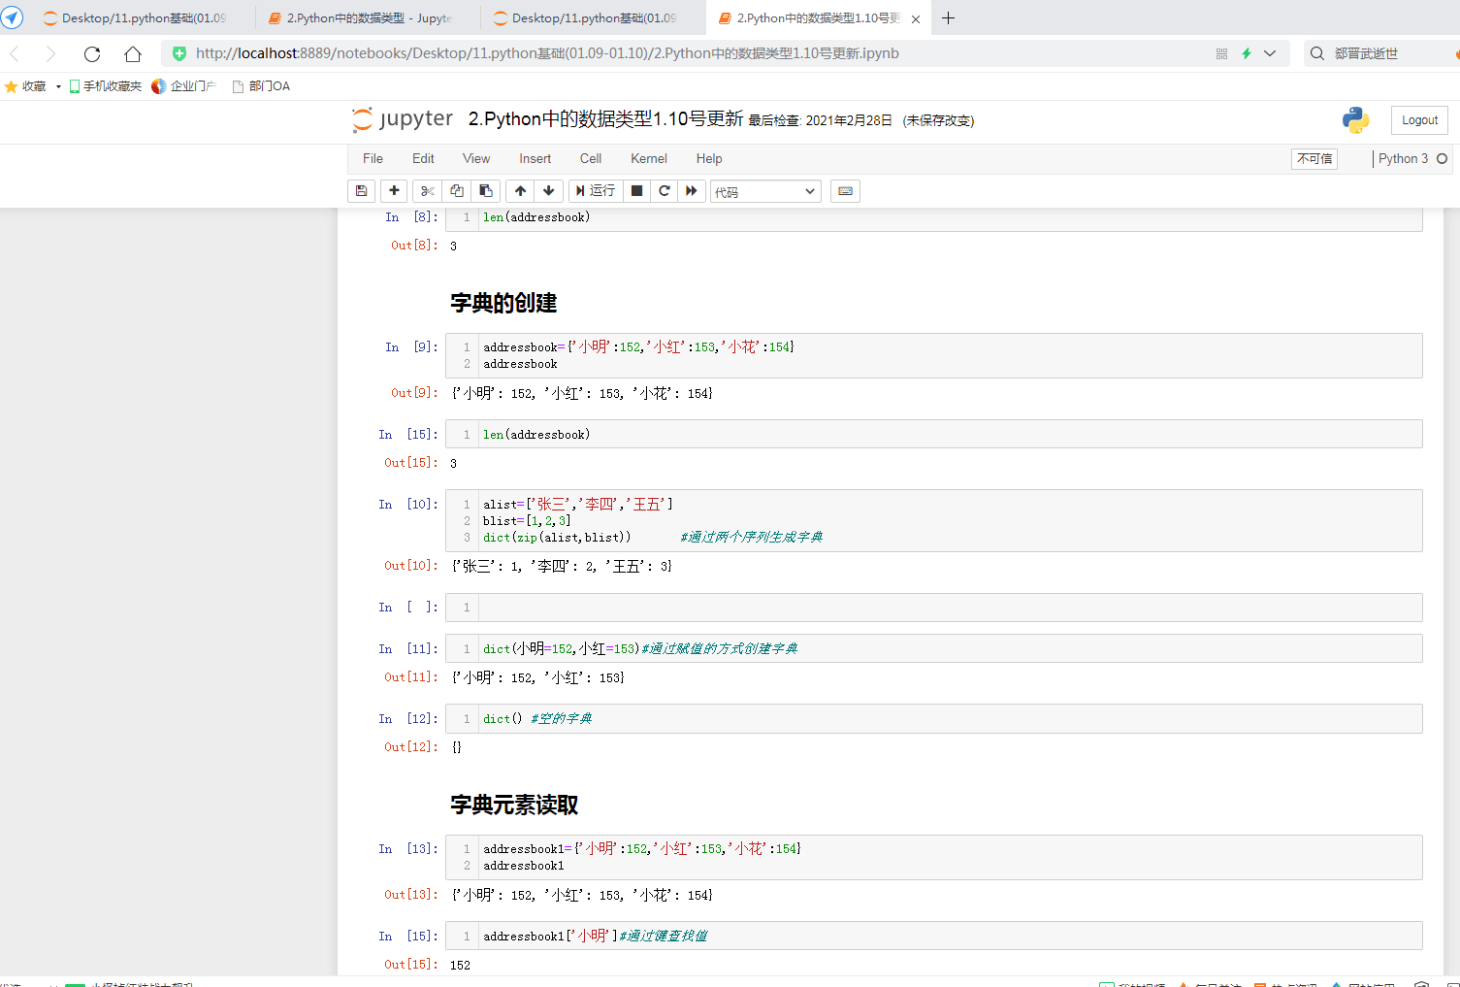Image resolution: width=1460 pixels, height=987 pixels.
Task: Open the Cell menu
Action: coord(591,158)
